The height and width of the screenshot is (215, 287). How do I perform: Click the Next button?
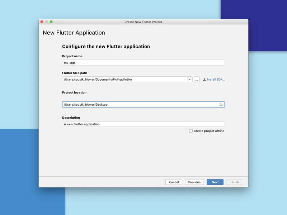(215, 182)
